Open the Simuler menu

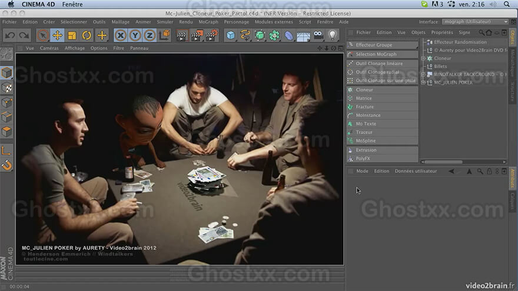[x=165, y=22]
